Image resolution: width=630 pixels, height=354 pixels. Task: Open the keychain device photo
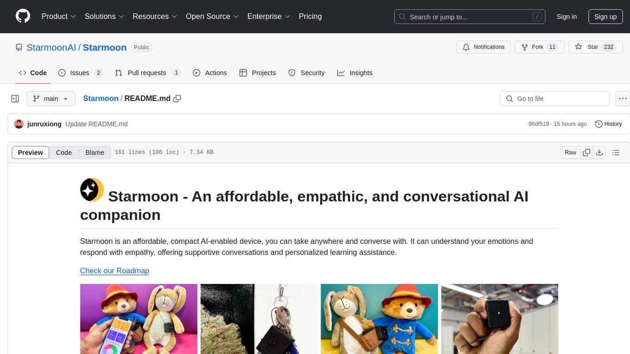click(x=259, y=319)
